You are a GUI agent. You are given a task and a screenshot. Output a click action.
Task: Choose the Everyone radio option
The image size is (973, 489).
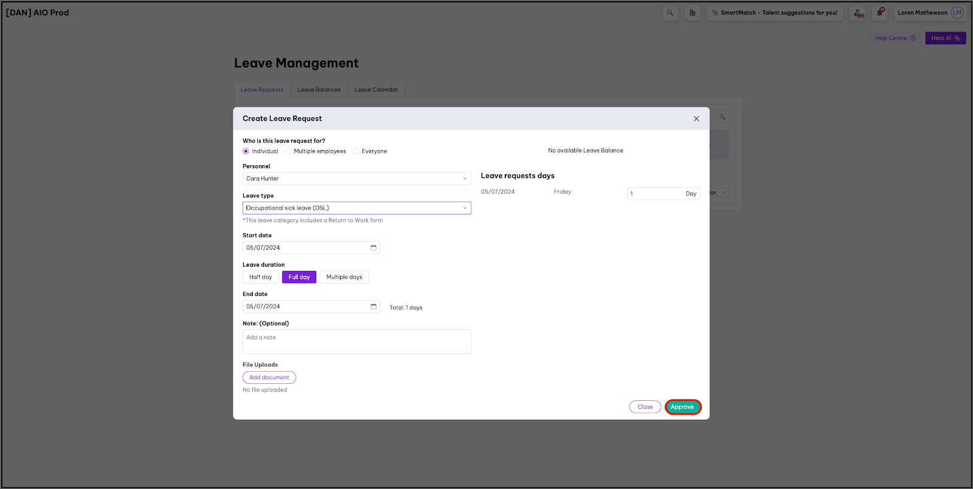356,151
